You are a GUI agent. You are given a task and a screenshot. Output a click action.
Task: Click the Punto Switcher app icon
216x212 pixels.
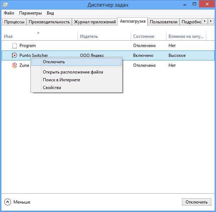(15, 55)
